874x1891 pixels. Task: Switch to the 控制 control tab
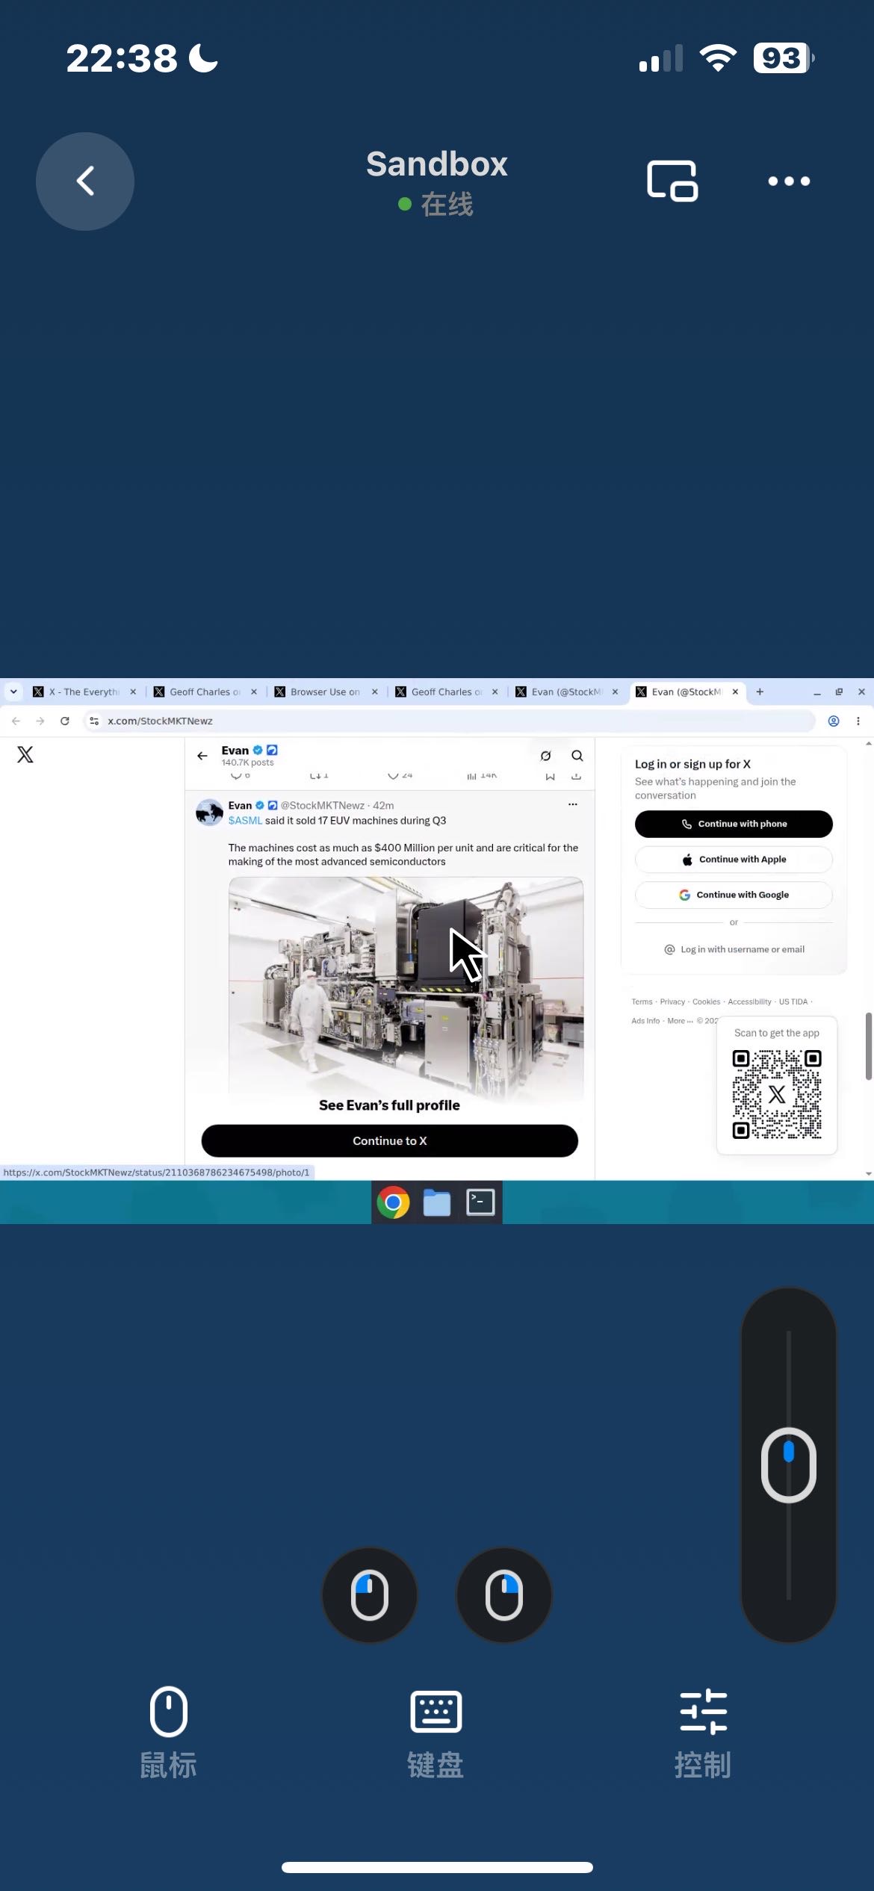pyautogui.click(x=703, y=1733)
